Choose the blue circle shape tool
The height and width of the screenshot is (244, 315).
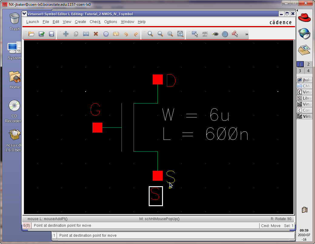(225, 34)
